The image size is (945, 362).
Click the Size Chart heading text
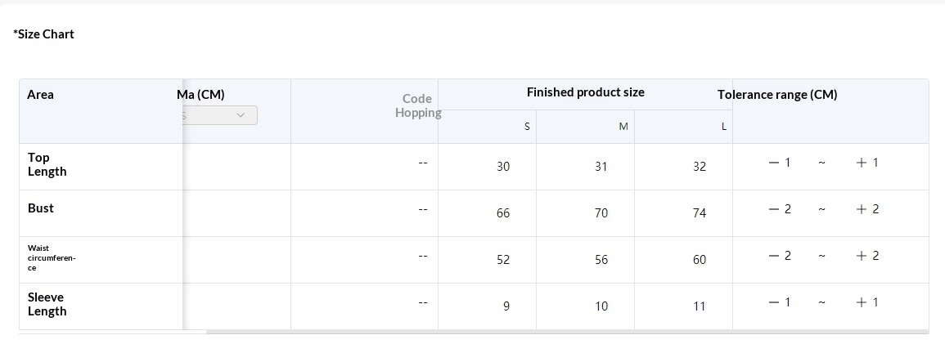[x=44, y=34]
